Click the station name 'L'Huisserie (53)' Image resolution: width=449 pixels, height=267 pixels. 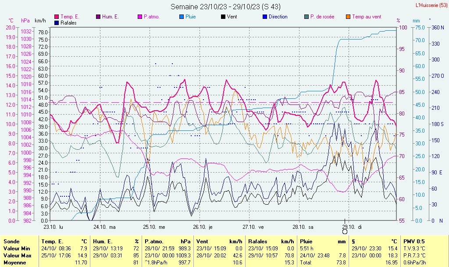point(431,5)
